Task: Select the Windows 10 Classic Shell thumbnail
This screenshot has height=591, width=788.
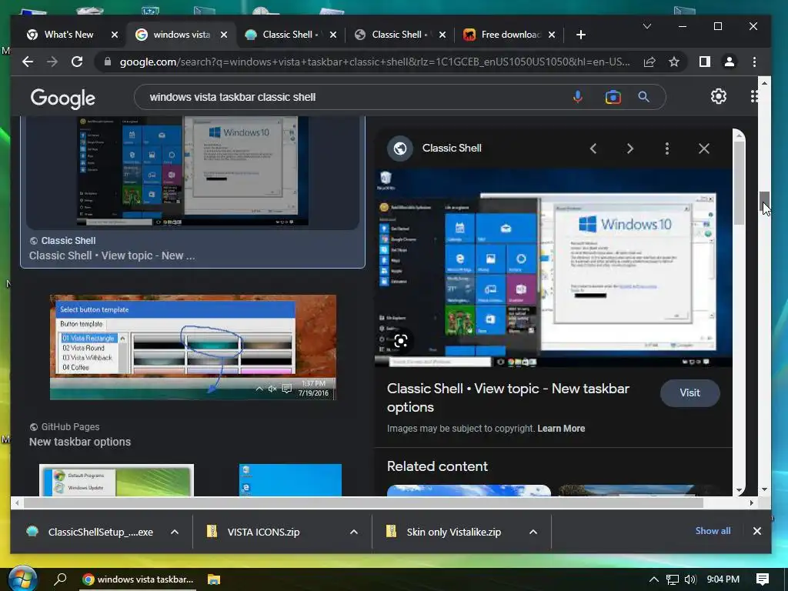Action: (x=192, y=172)
